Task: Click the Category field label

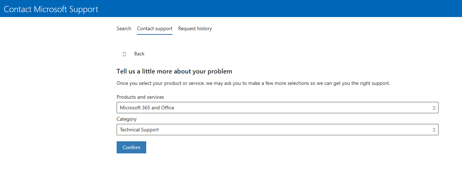Action: 127,119
